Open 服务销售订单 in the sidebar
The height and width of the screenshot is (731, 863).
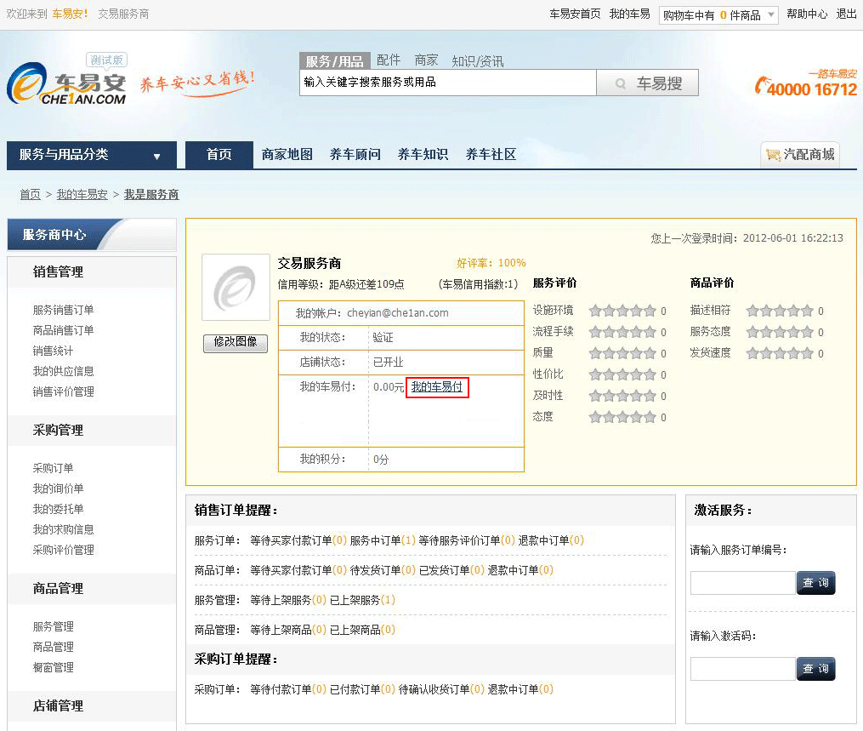pos(63,310)
